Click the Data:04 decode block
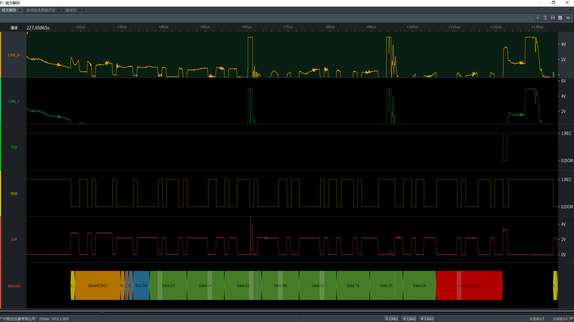 click(206, 285)
